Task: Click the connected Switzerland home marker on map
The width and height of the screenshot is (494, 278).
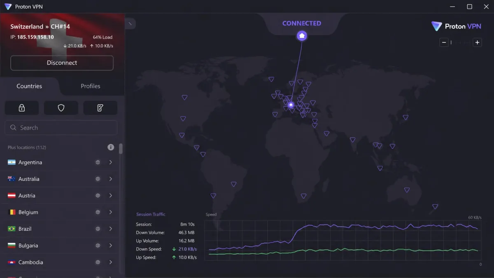Action: 291,105
